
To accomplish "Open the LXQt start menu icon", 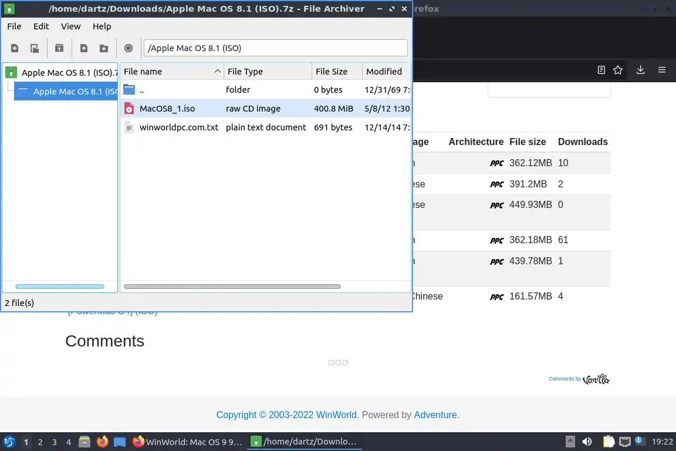I will pos(9,442).
